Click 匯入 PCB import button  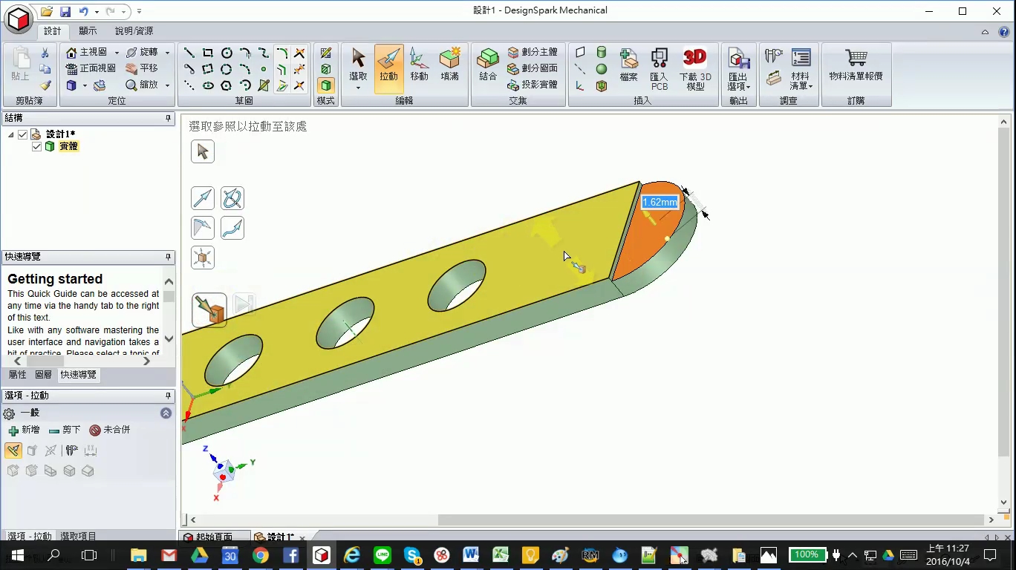(x=659, y=69)
